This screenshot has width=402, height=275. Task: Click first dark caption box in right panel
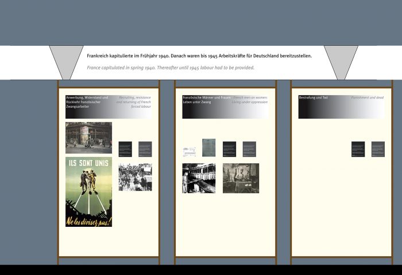pyautogui.click(x=358, y=149)
